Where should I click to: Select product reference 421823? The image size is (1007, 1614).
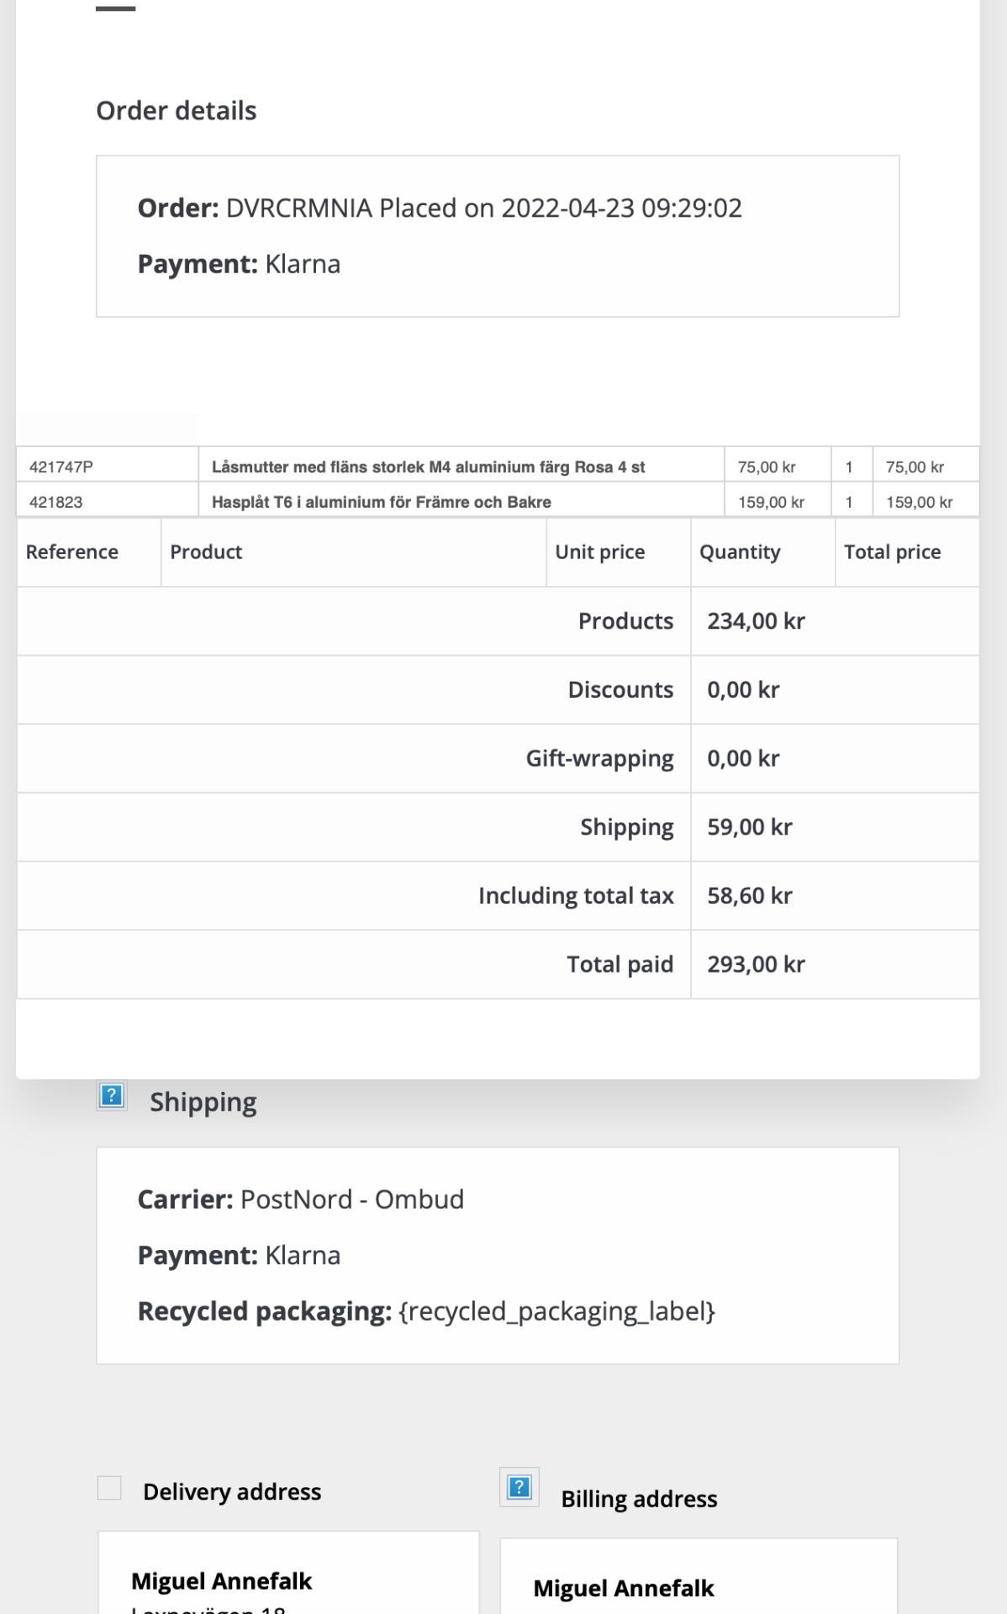[56, 503]
